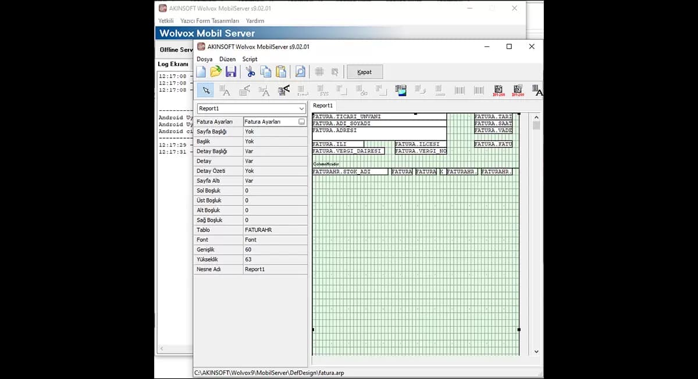Select the FATURA.TICARI_UNVANI field on canvas
The width and height of the screenshot is (698, 379).
tap(379, 117)
